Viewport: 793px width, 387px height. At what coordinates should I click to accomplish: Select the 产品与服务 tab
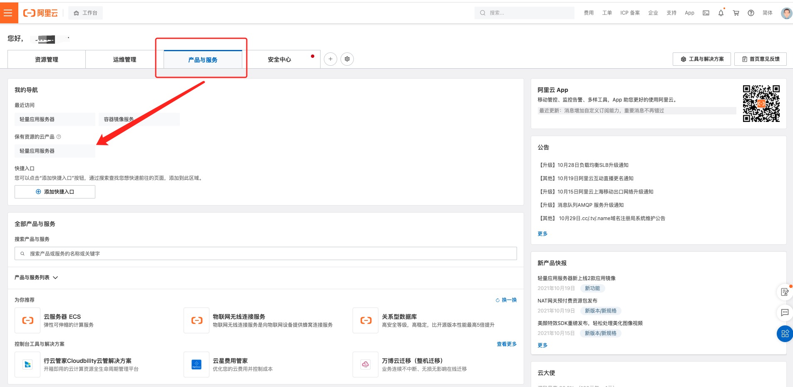click(203, 60)
